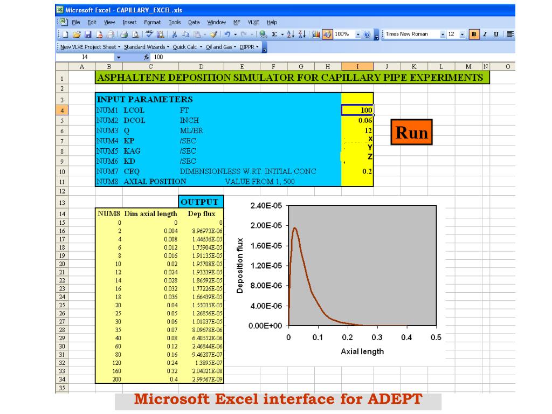This screenshot has height=414, width=552.
Task: Click the orange Run button
Action: 411,133
